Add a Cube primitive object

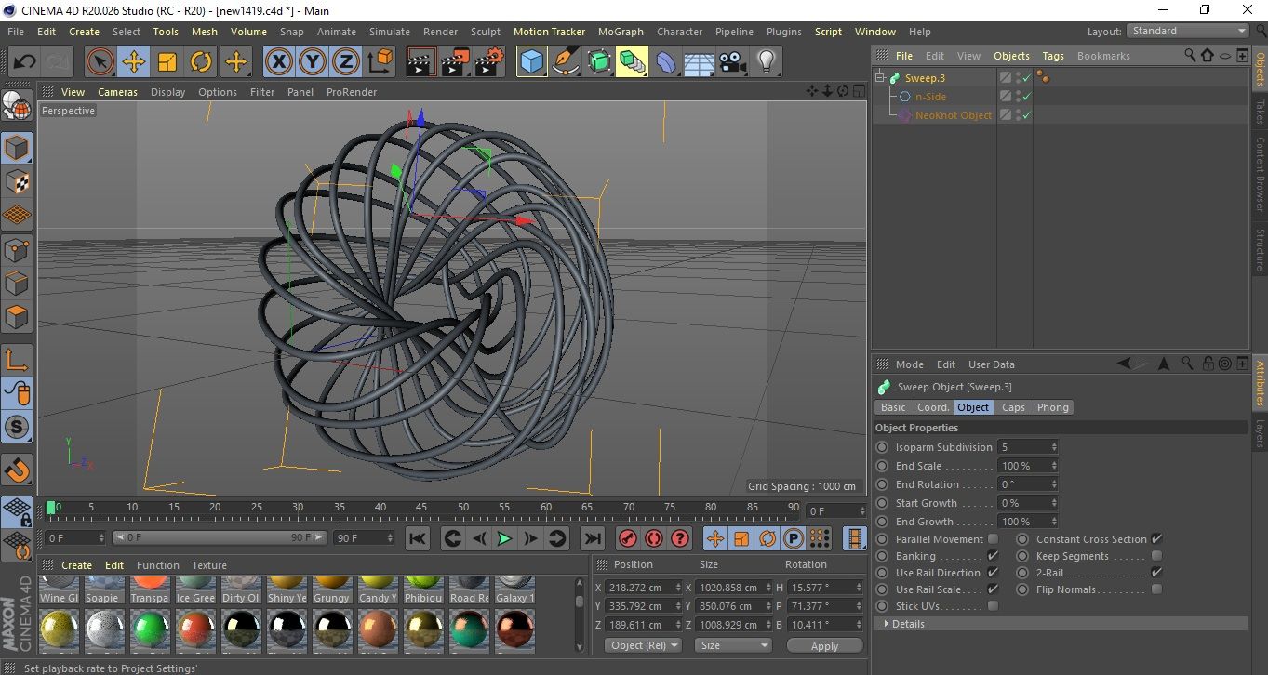point(531,62)
